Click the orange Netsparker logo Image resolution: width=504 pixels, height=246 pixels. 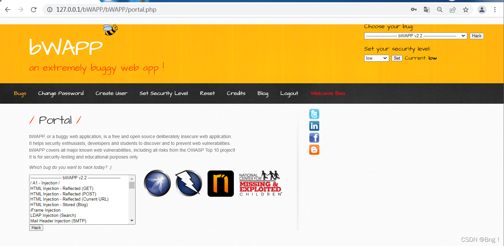tap(221, 183)
